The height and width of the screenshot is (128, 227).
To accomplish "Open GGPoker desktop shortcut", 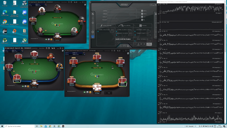I will coord(5,32).
